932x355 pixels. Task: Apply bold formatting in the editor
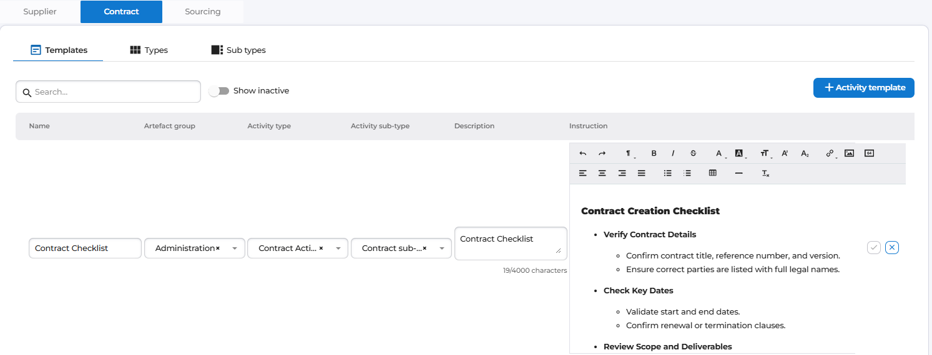pyautogui.click(x=654, y=153)
